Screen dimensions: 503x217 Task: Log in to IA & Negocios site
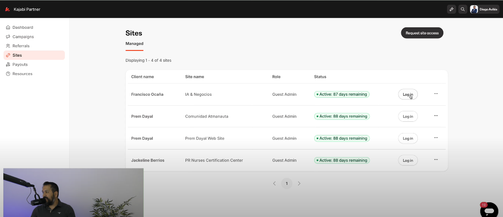coord(407,94)
